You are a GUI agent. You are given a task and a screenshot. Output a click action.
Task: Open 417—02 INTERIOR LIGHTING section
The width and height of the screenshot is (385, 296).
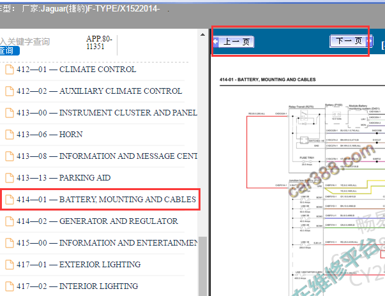coord(77,286)
